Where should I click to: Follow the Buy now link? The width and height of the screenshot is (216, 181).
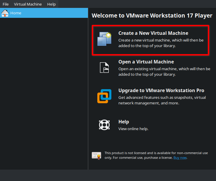click(x=180, y=158)
